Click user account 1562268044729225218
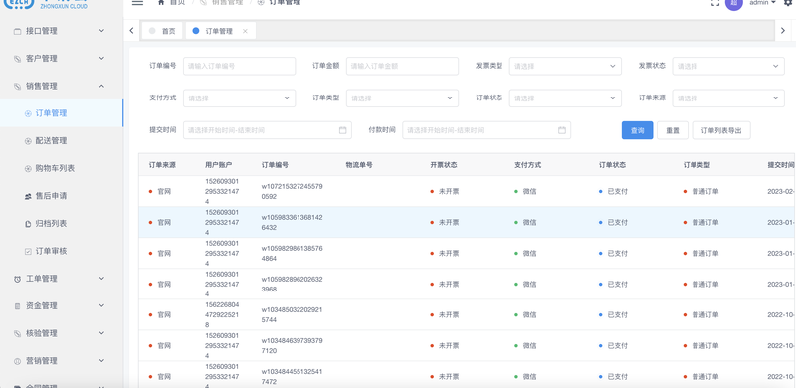 click(222, 314)
